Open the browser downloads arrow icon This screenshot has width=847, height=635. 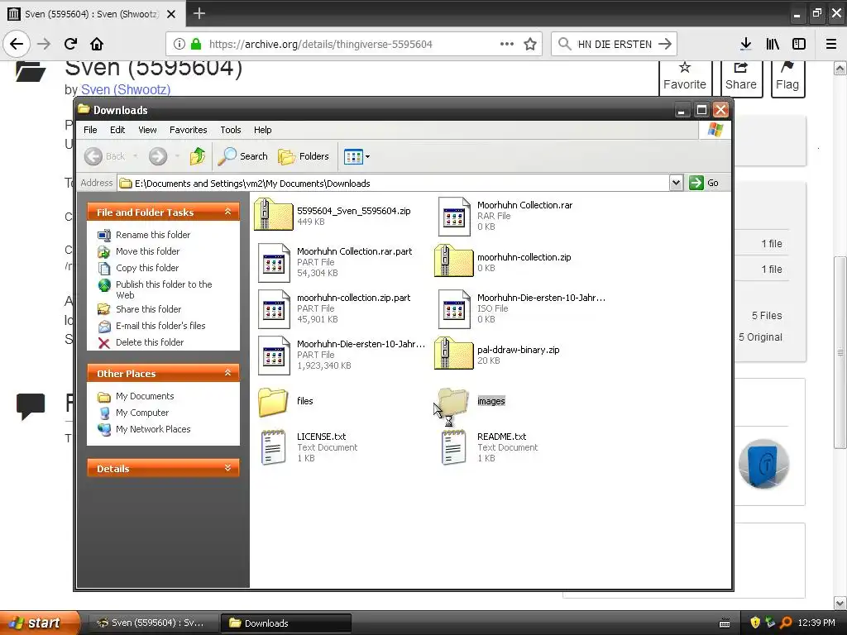[746, 44]
